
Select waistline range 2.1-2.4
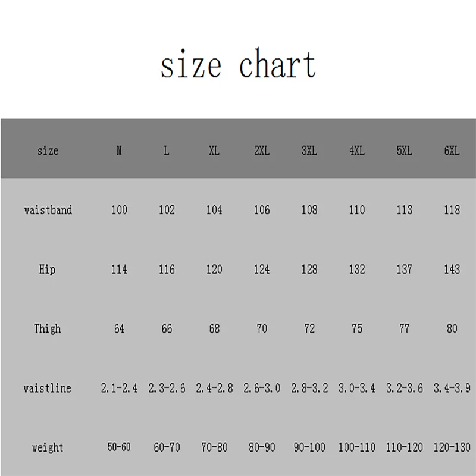tap(119, 389)
